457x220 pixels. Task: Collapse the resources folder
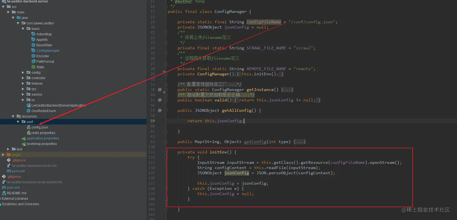pyautogui.click(x=13, y=116)
